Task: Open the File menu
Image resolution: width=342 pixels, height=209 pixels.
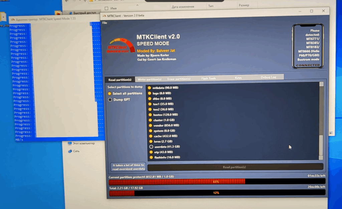Action: pyautogui.click(x=105, y=23)
